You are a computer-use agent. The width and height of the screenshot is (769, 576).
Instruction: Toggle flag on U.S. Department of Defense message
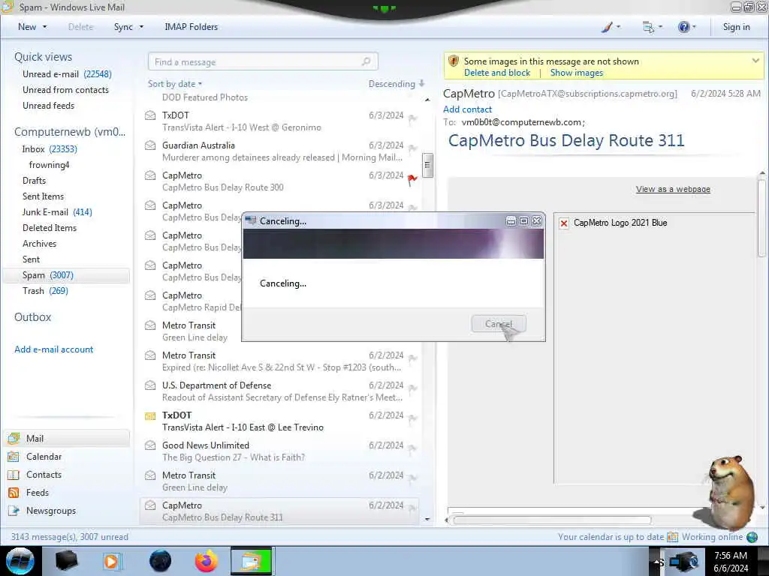412,389
